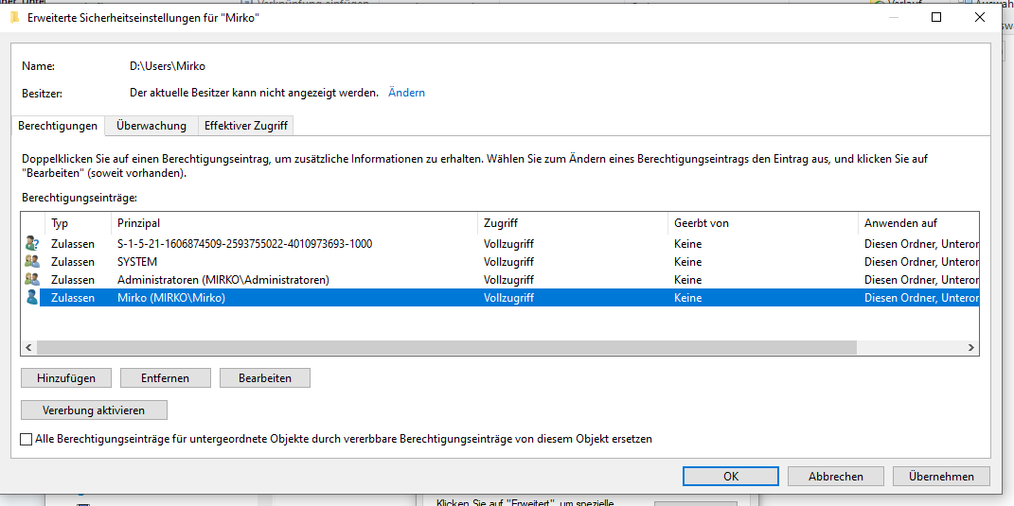The width and height of the screenshot is (1014, 506).
Task: Click the horizontal scrollbar right arrow
Action: click(x=971, y=348)
